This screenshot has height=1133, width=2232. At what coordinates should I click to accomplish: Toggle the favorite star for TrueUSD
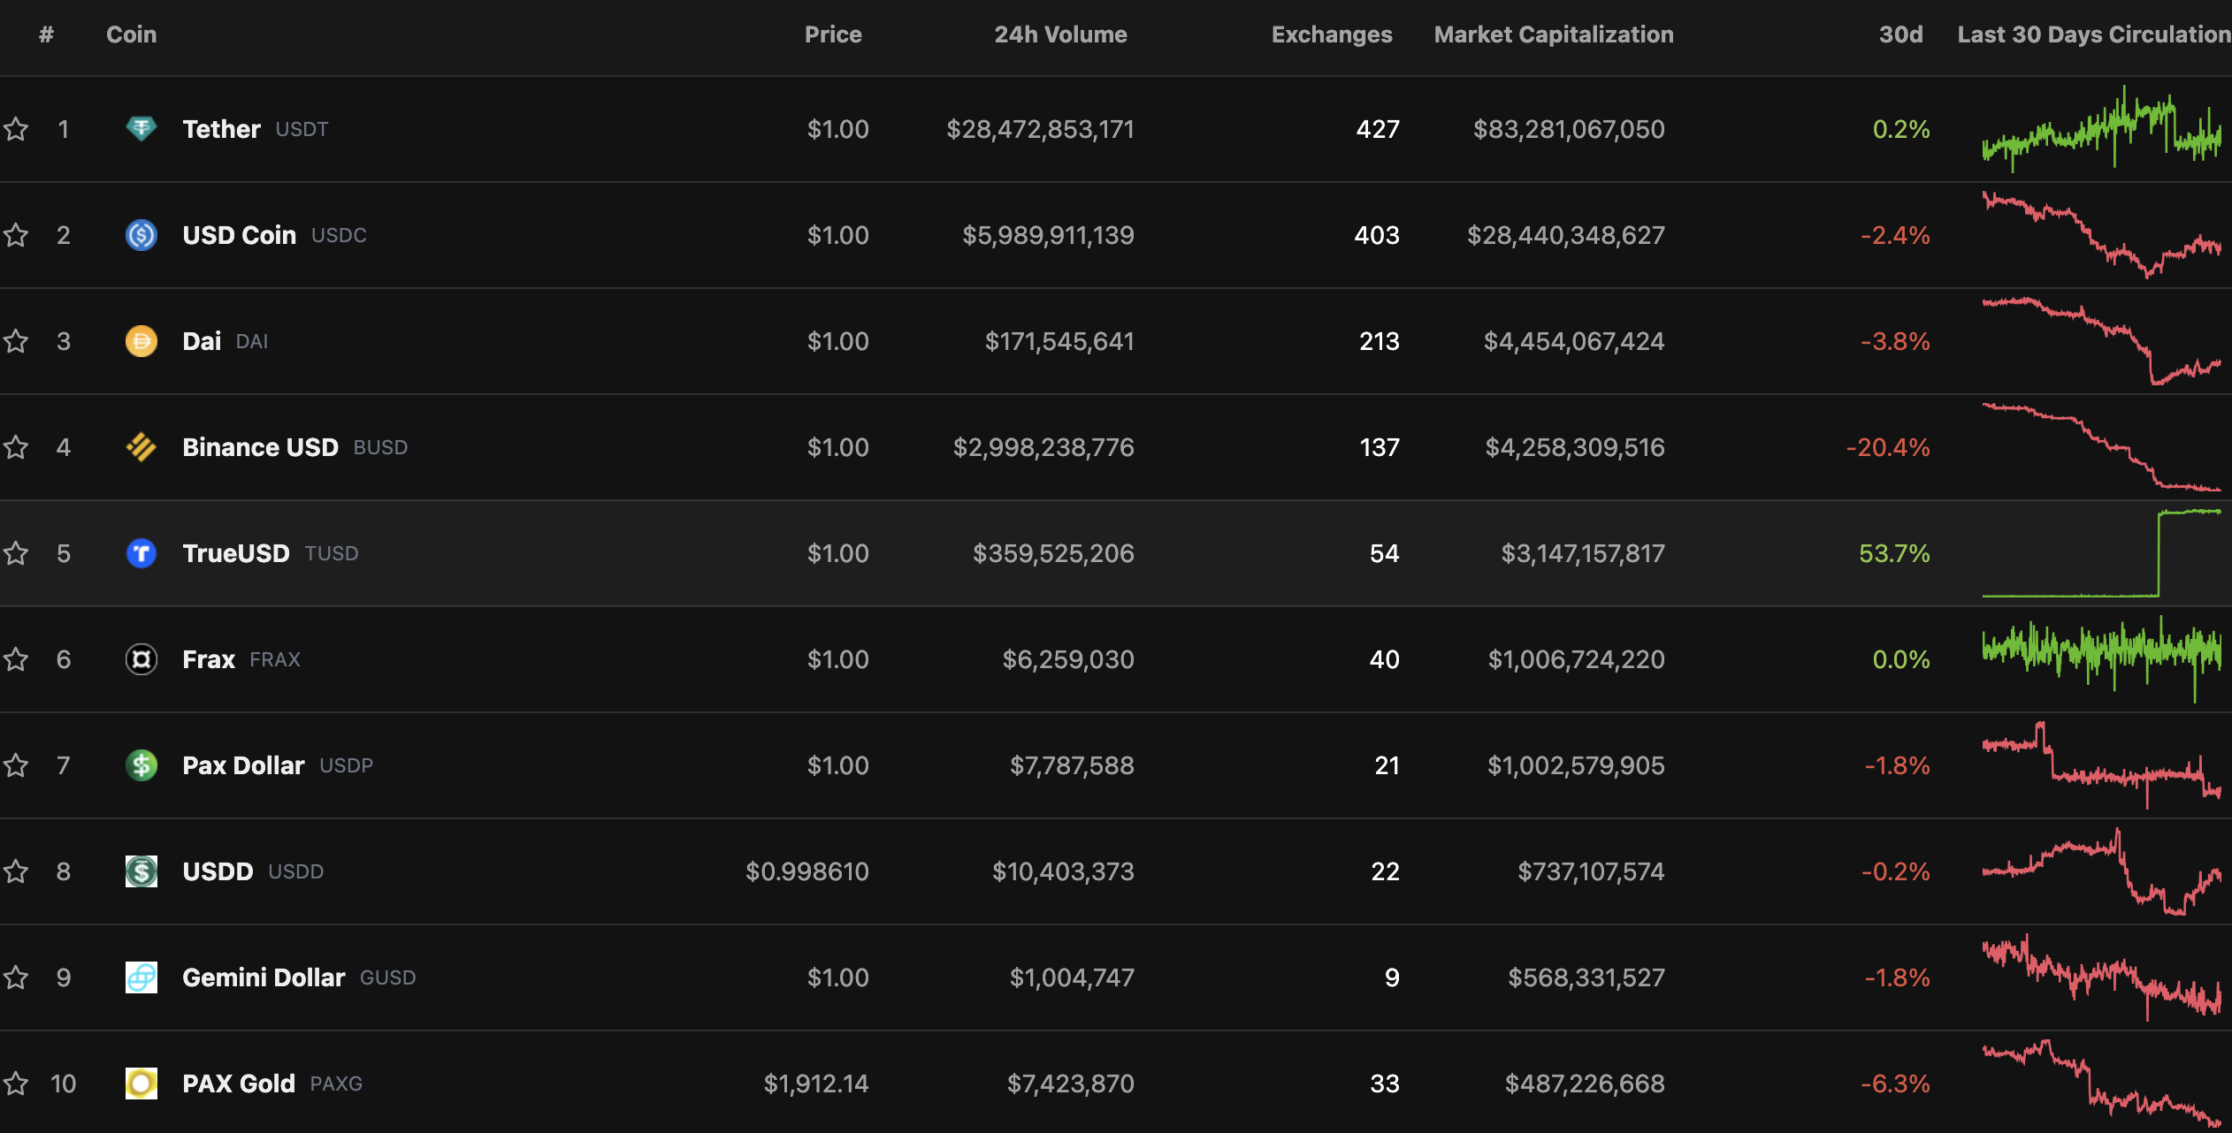coord(16,553)
